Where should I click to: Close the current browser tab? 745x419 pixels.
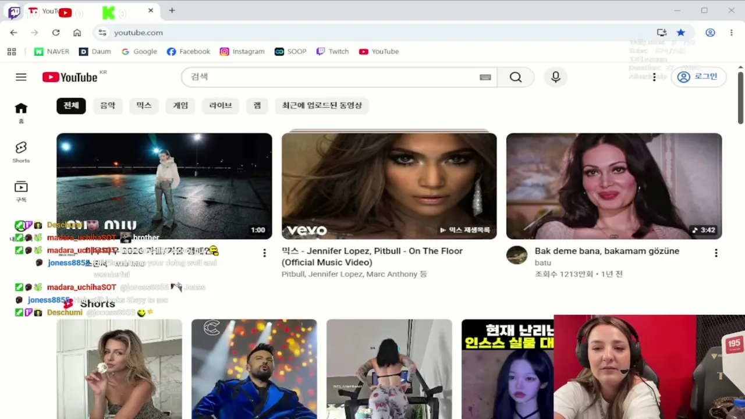(151, 10)
